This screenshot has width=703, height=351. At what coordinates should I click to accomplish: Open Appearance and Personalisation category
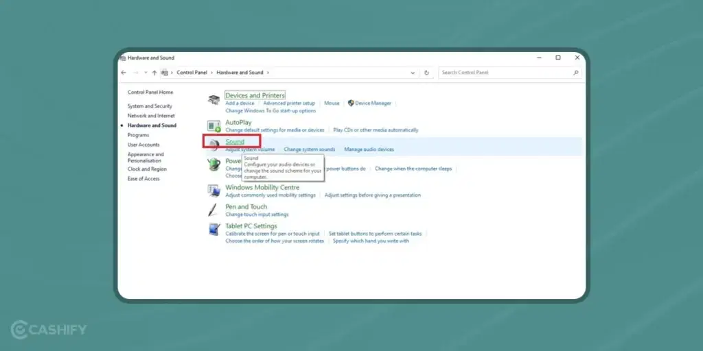(146, 157)
